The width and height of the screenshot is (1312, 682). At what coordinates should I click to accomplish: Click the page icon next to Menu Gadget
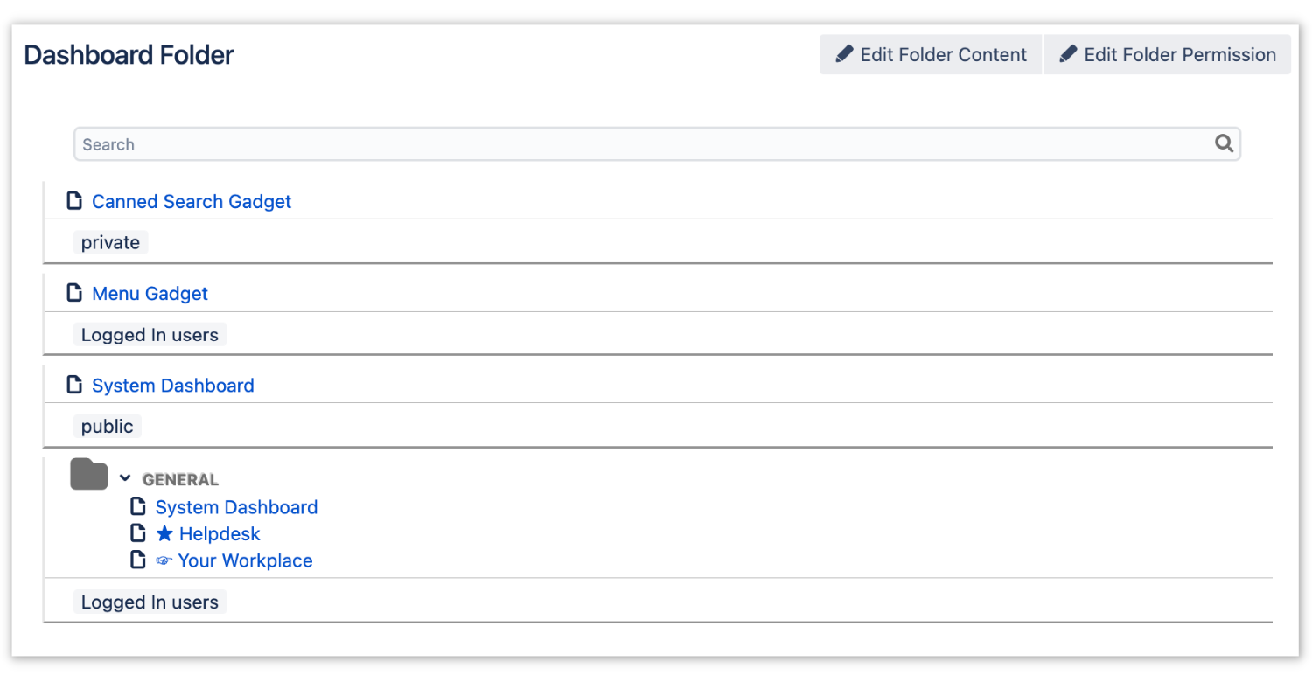click(x=74, y=292)
